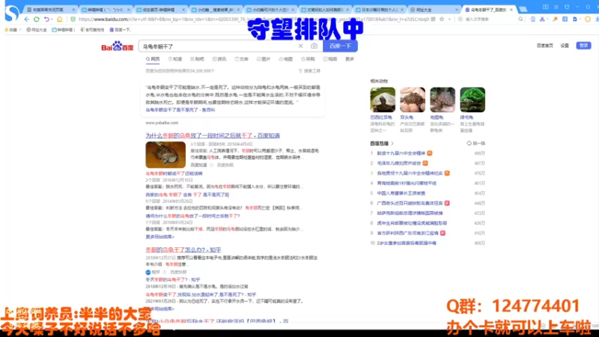The width and height of the screenshot is (599, 337).
Task: Select the 知道 search tab
Action: (x=175, y=59)
